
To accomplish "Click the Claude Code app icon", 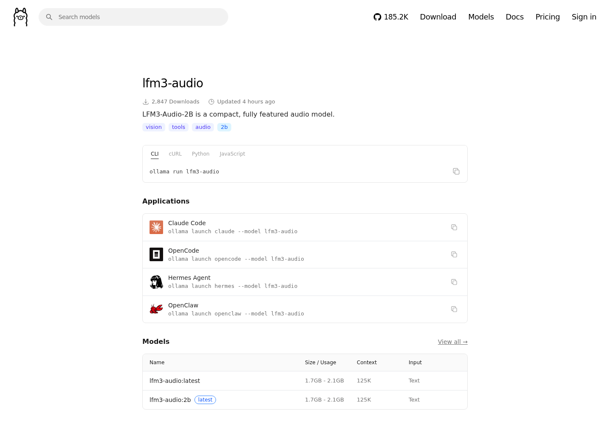I will [x=156, y=227].
